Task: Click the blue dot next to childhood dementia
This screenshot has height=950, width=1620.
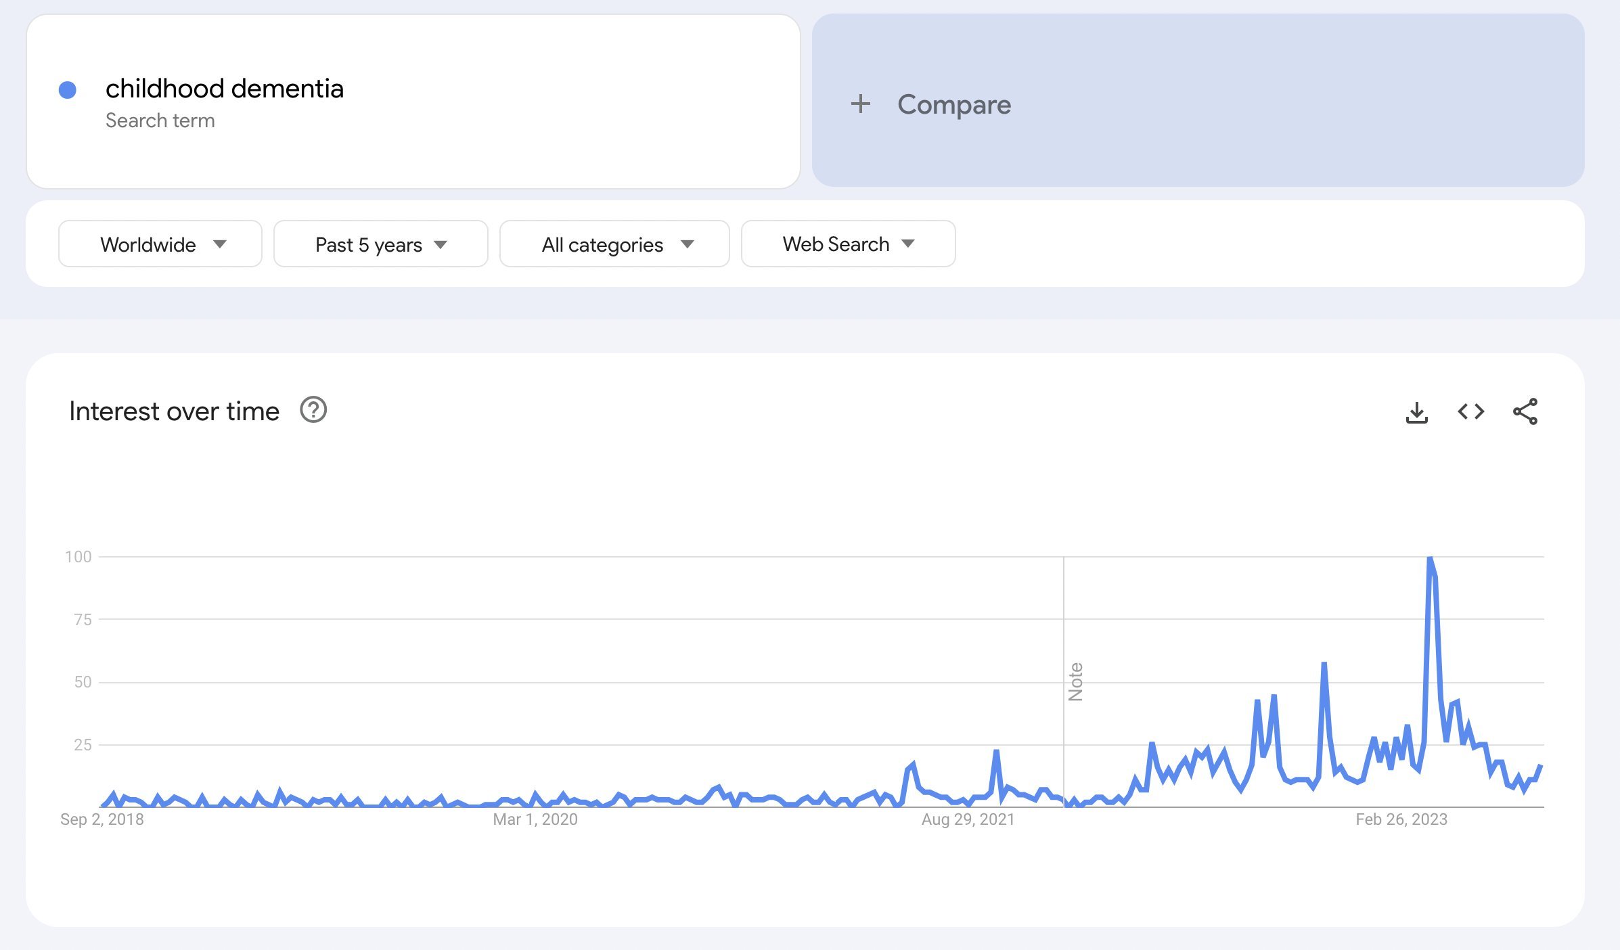Action: point(68,89)
